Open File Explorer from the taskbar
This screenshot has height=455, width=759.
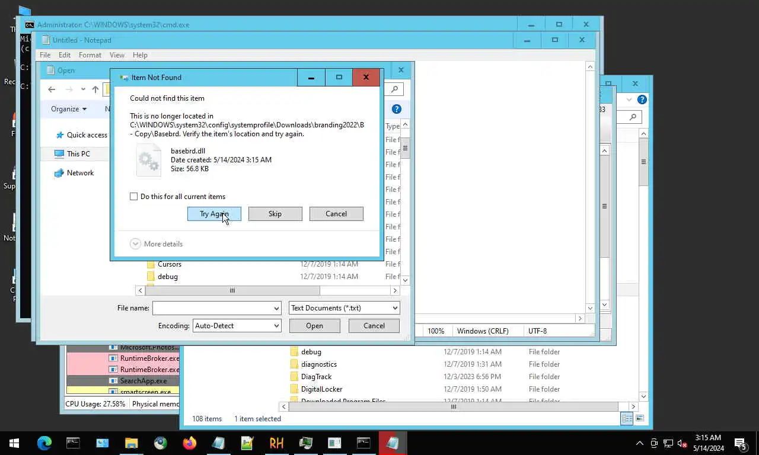point(131,443)
